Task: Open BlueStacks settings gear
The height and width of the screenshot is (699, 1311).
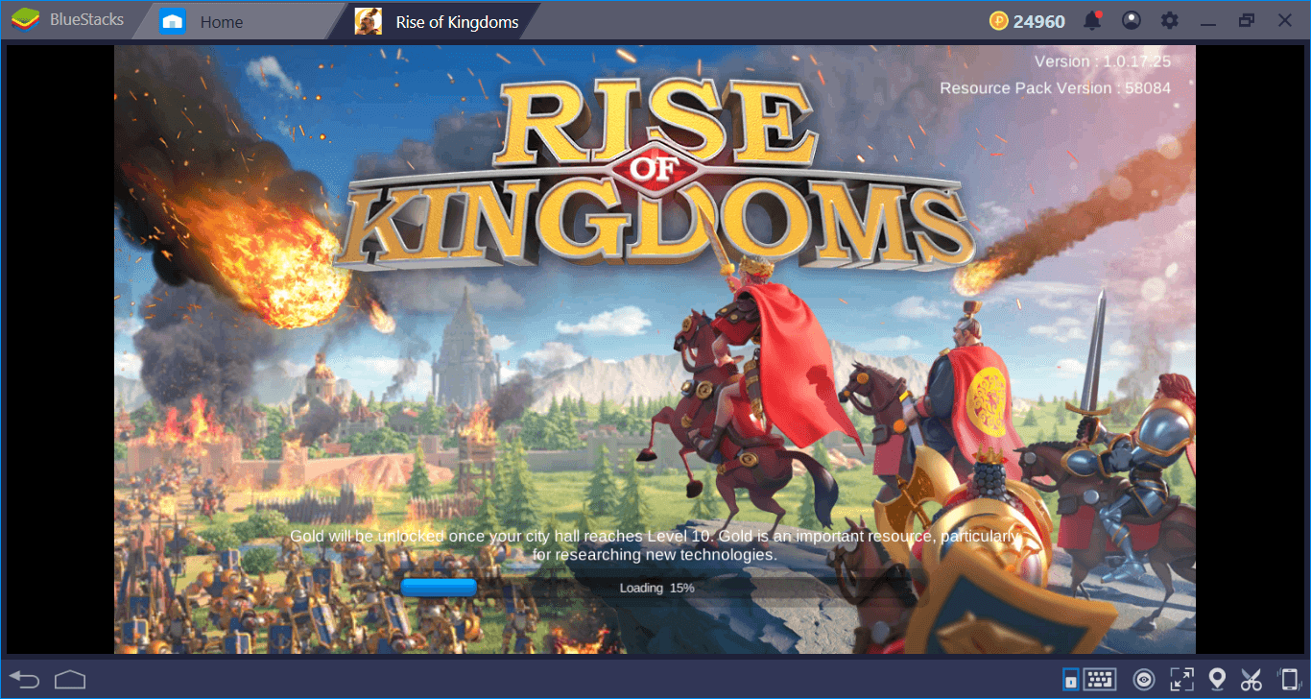Action: click(1169, 20)
